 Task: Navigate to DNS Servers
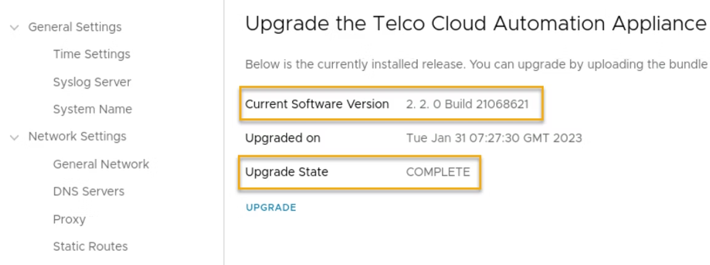89,191
